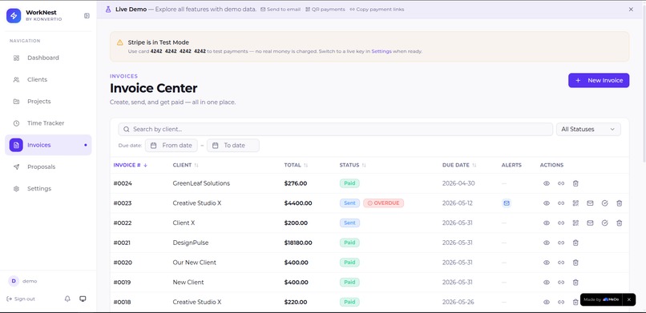
Task: Copy payment link for invoice #0022
Action: point(561,223)
